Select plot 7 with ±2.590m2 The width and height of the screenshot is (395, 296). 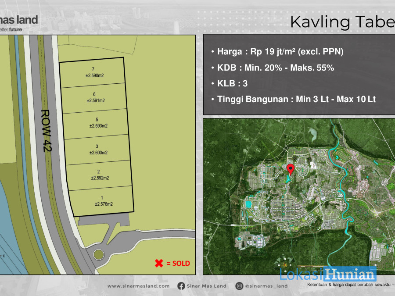(93, 72)
